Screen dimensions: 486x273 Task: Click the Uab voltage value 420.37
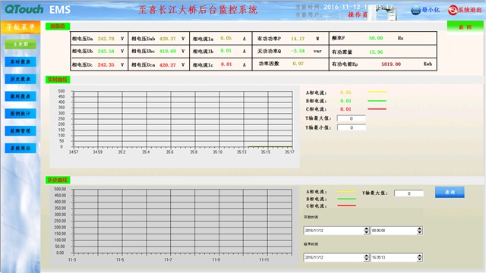(x=167, y=39)
